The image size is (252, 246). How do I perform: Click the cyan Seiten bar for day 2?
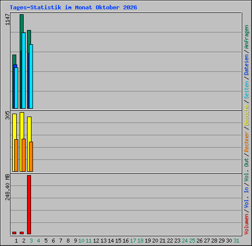tap(24, 70)
